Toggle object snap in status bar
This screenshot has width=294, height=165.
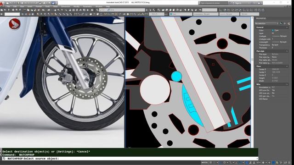point(240,163)
